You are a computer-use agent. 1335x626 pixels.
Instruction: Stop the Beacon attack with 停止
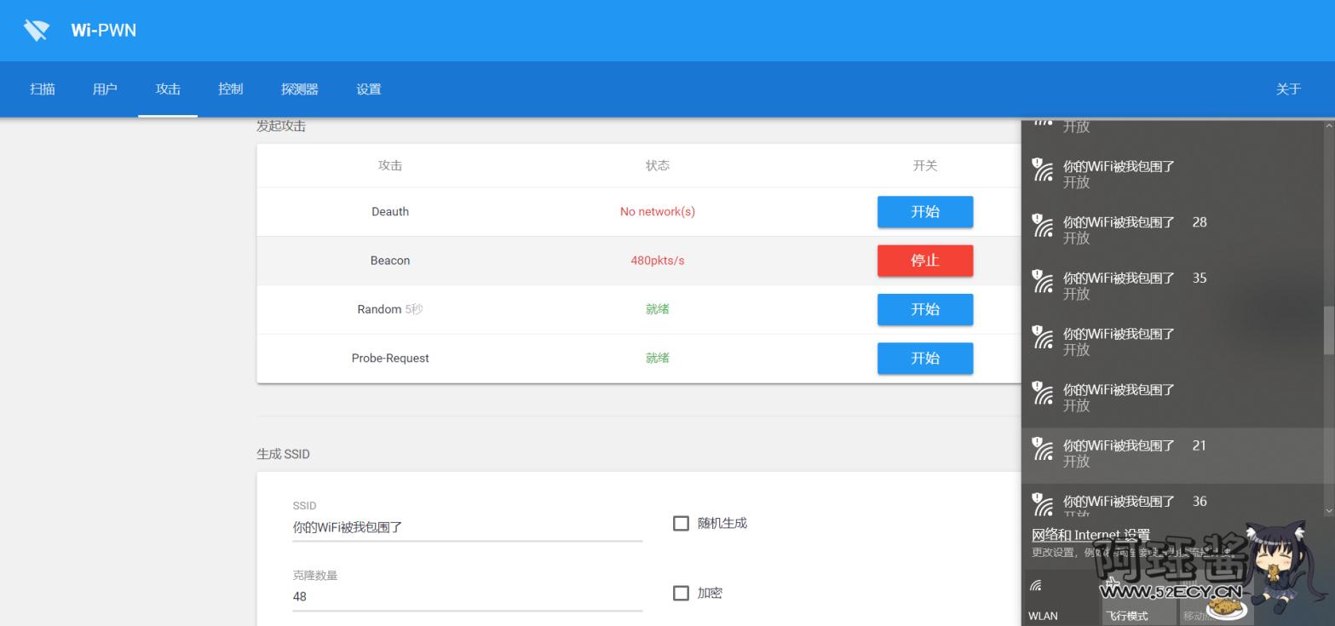pos(924,261)
